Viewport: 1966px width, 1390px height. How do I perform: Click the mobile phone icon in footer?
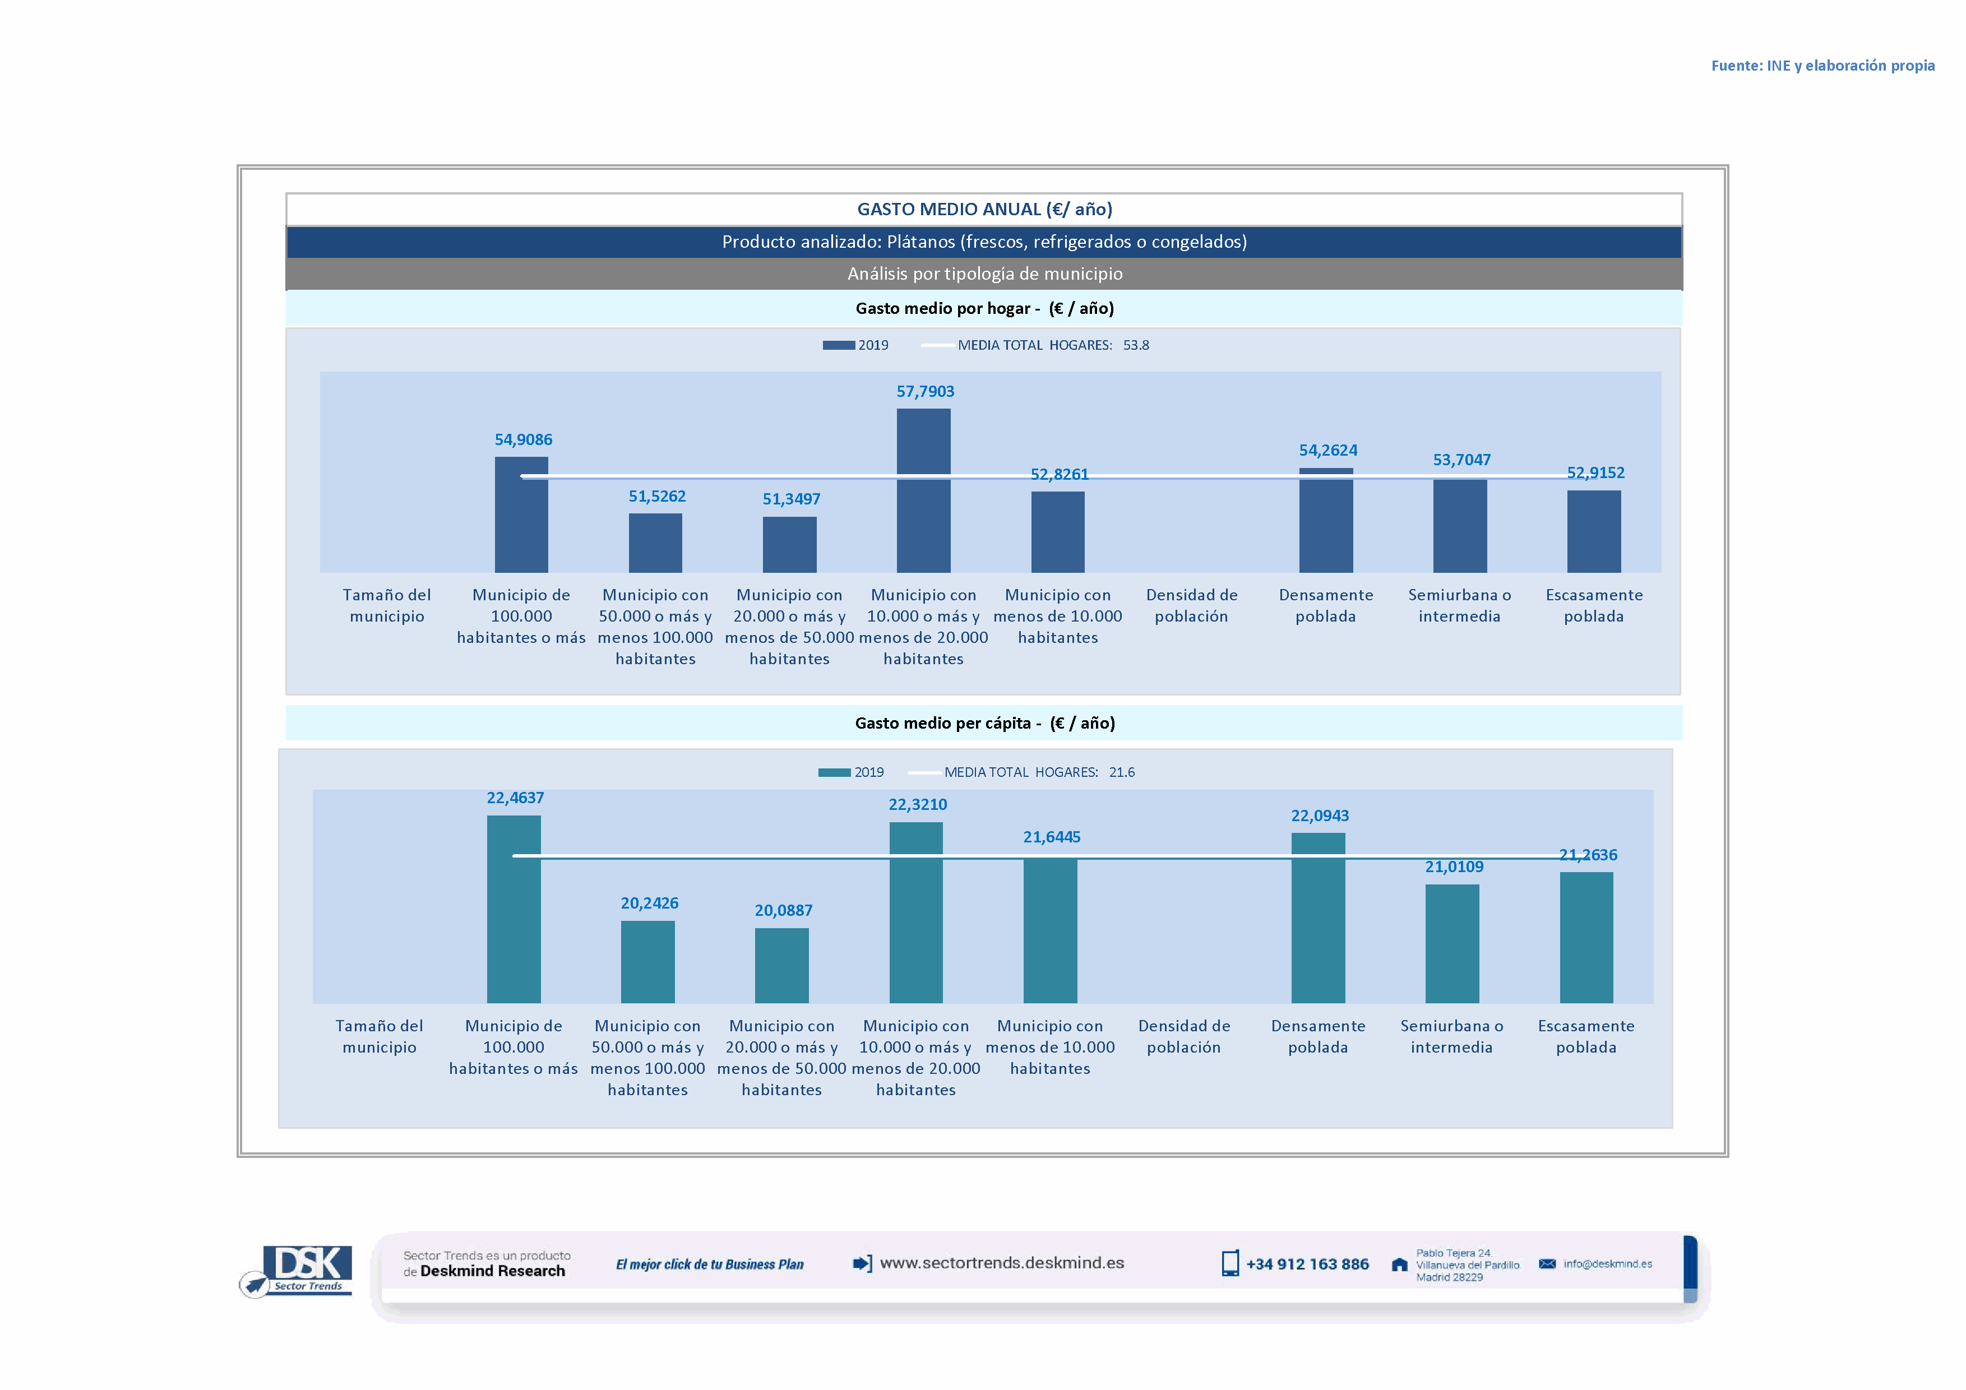click(x=1229, y=1263)
